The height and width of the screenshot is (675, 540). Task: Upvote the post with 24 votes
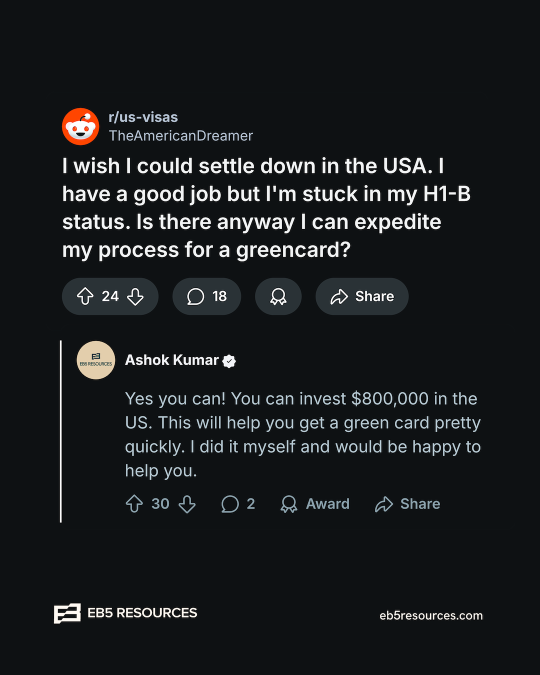coord(85,296)
